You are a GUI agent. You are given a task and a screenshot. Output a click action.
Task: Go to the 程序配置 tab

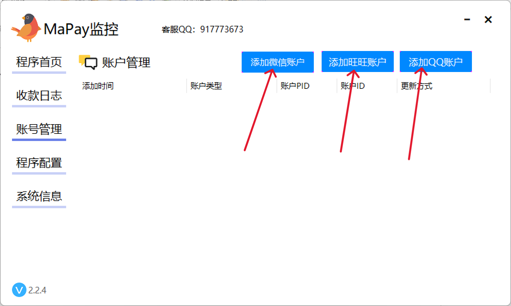[39, 163]
